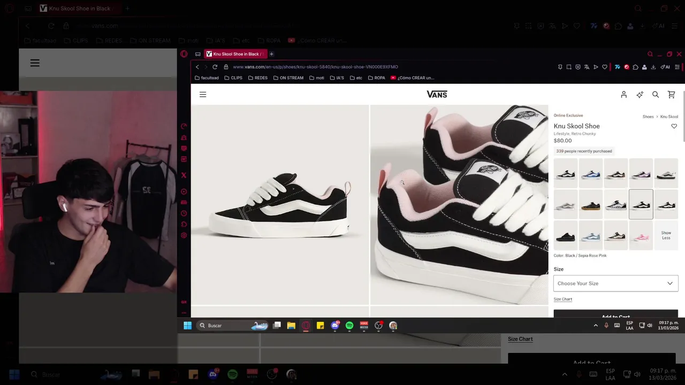Open the ad blocker shield icon
The height and width of the screenshot is (385, 685).
pos(578,67)
